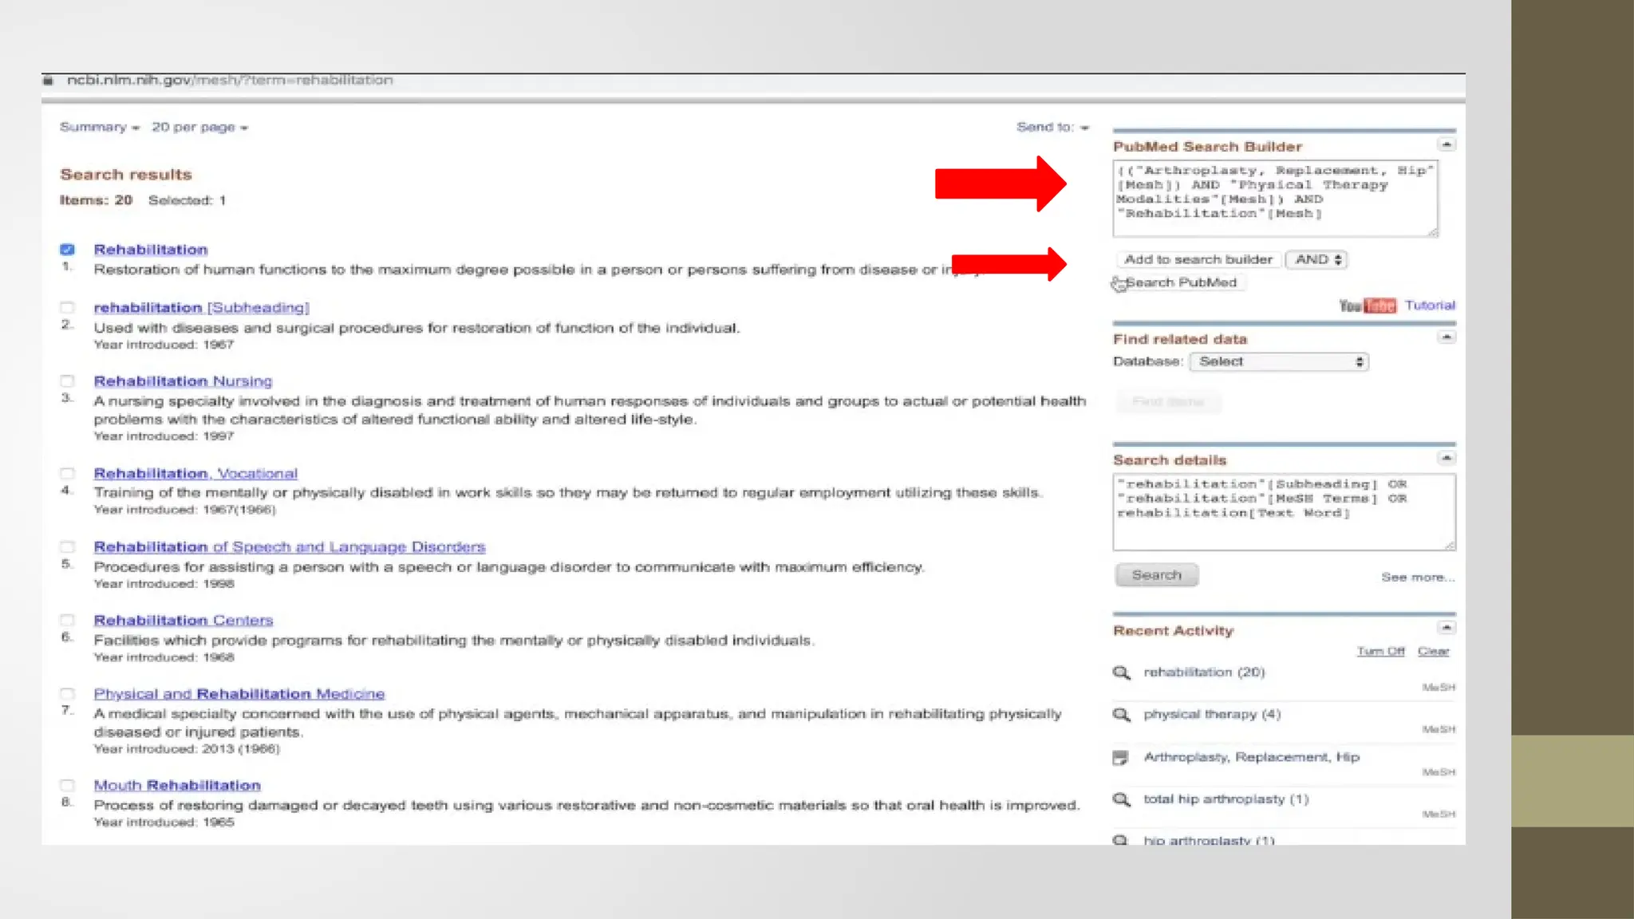Viewport: 1634px width, 919px height.
Task: Check the rehabilitation [Subheading] checkbox
Action: click(x=68, y=308)
